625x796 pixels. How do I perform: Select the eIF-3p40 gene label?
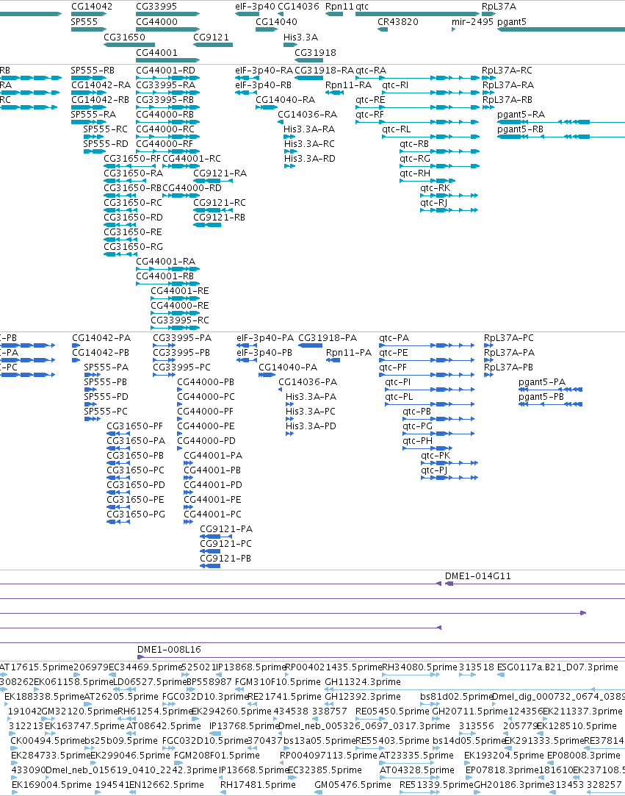coord(255,7)
